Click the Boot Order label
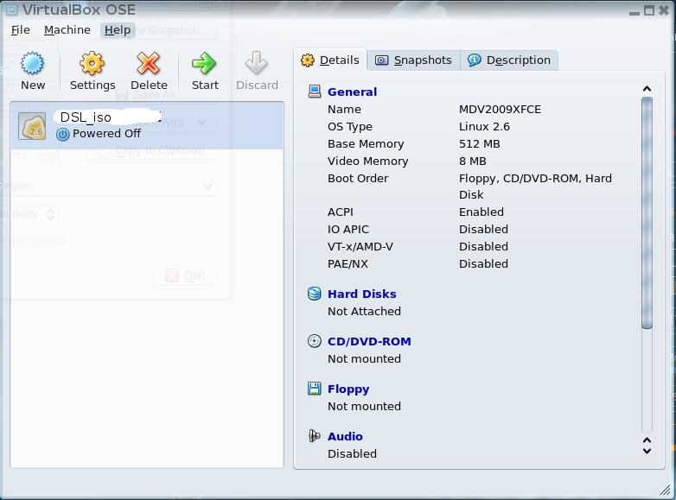Image resolution: width=676 pixels, height=500 pixels. [358, 178]
